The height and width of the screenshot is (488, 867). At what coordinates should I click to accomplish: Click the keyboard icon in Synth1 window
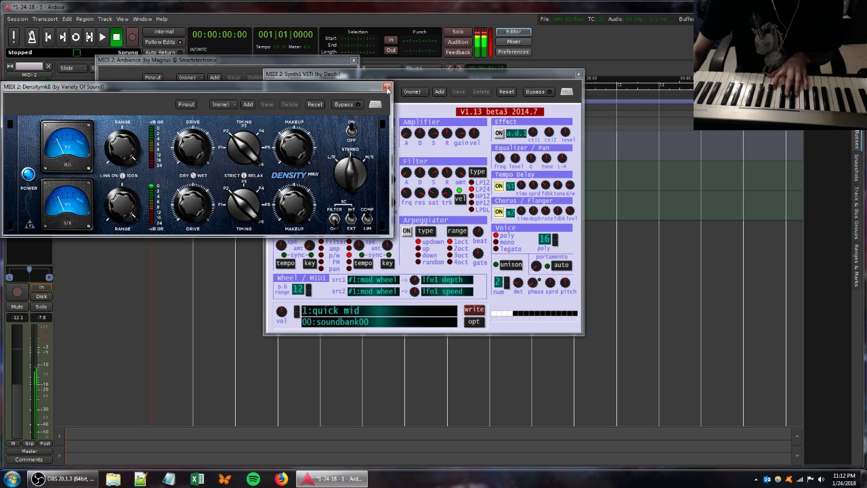point(567,91)
